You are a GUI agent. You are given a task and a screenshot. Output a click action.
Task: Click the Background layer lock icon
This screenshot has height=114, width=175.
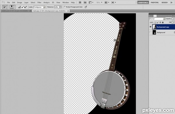[174, 32]
